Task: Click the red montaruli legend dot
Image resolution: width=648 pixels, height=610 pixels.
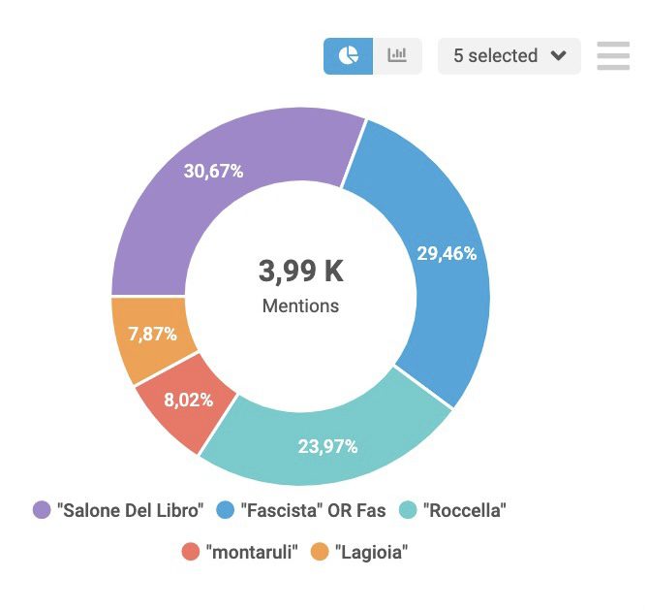Action: (190, 552)
